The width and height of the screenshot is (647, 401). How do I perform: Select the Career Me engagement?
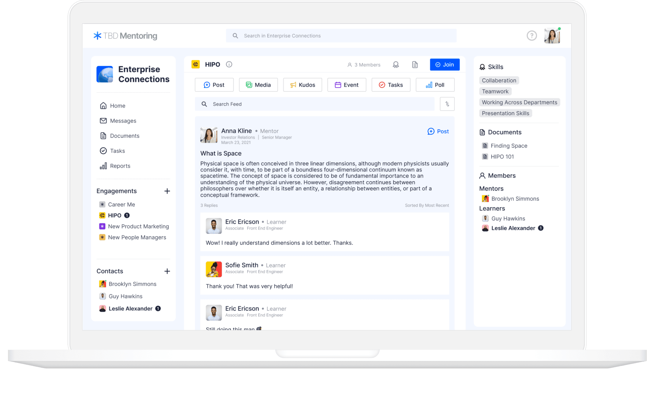coord(117,204)
